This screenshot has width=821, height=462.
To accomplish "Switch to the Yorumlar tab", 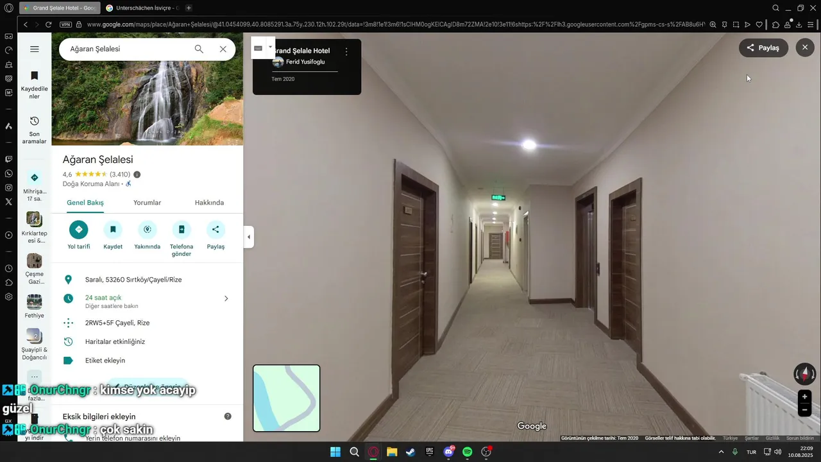I will coord(147,203).
